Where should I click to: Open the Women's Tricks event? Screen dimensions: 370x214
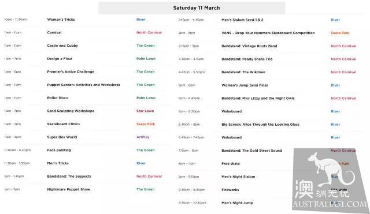point(61,20)
